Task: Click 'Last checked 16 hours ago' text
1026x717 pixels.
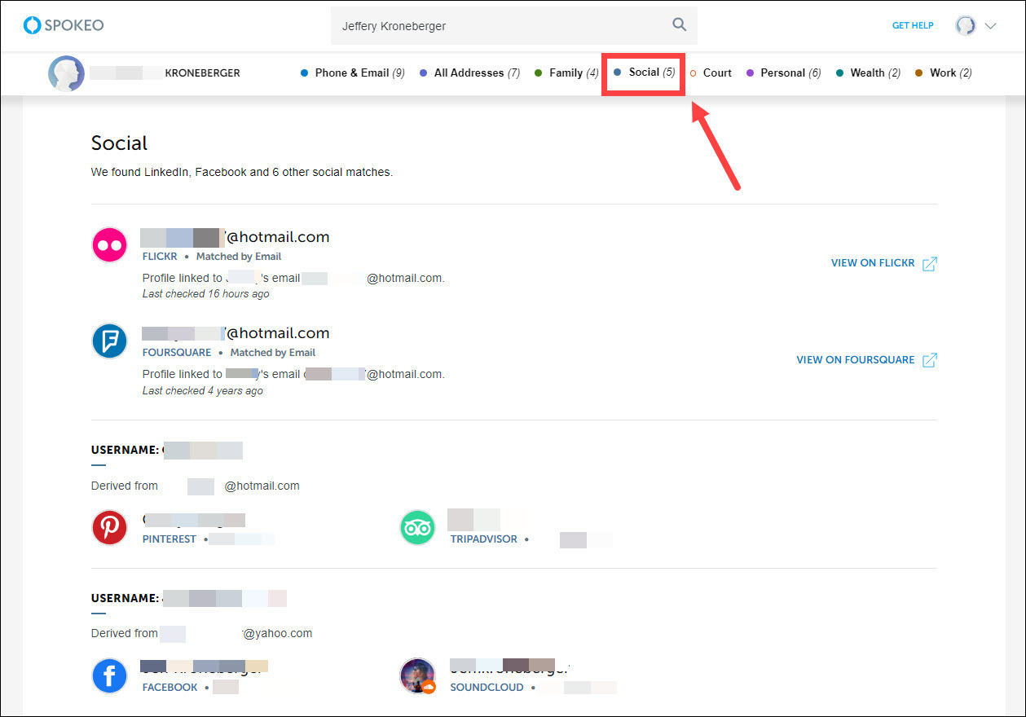Action: (205, 294)
